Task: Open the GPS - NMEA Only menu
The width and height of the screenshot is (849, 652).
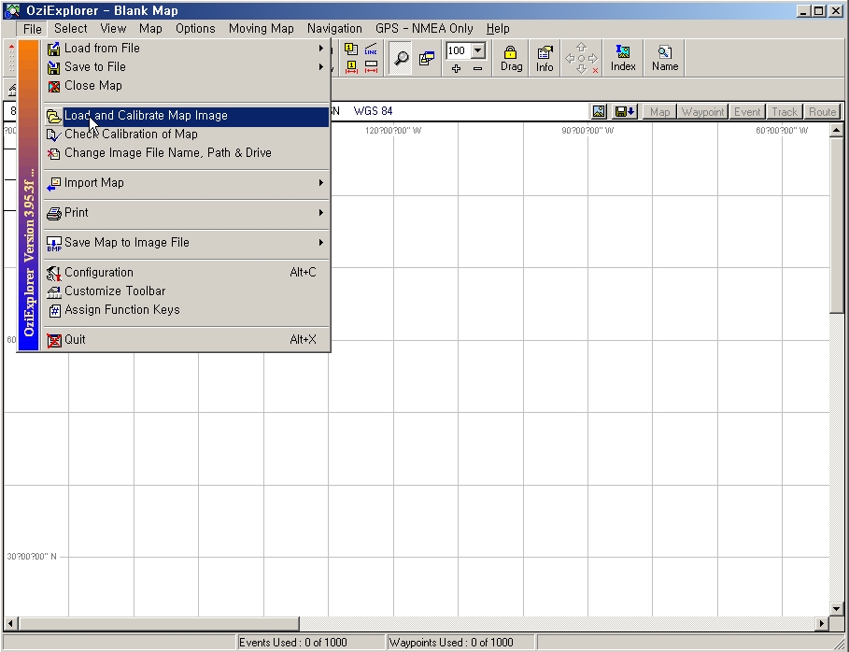Action: point(424,29)
